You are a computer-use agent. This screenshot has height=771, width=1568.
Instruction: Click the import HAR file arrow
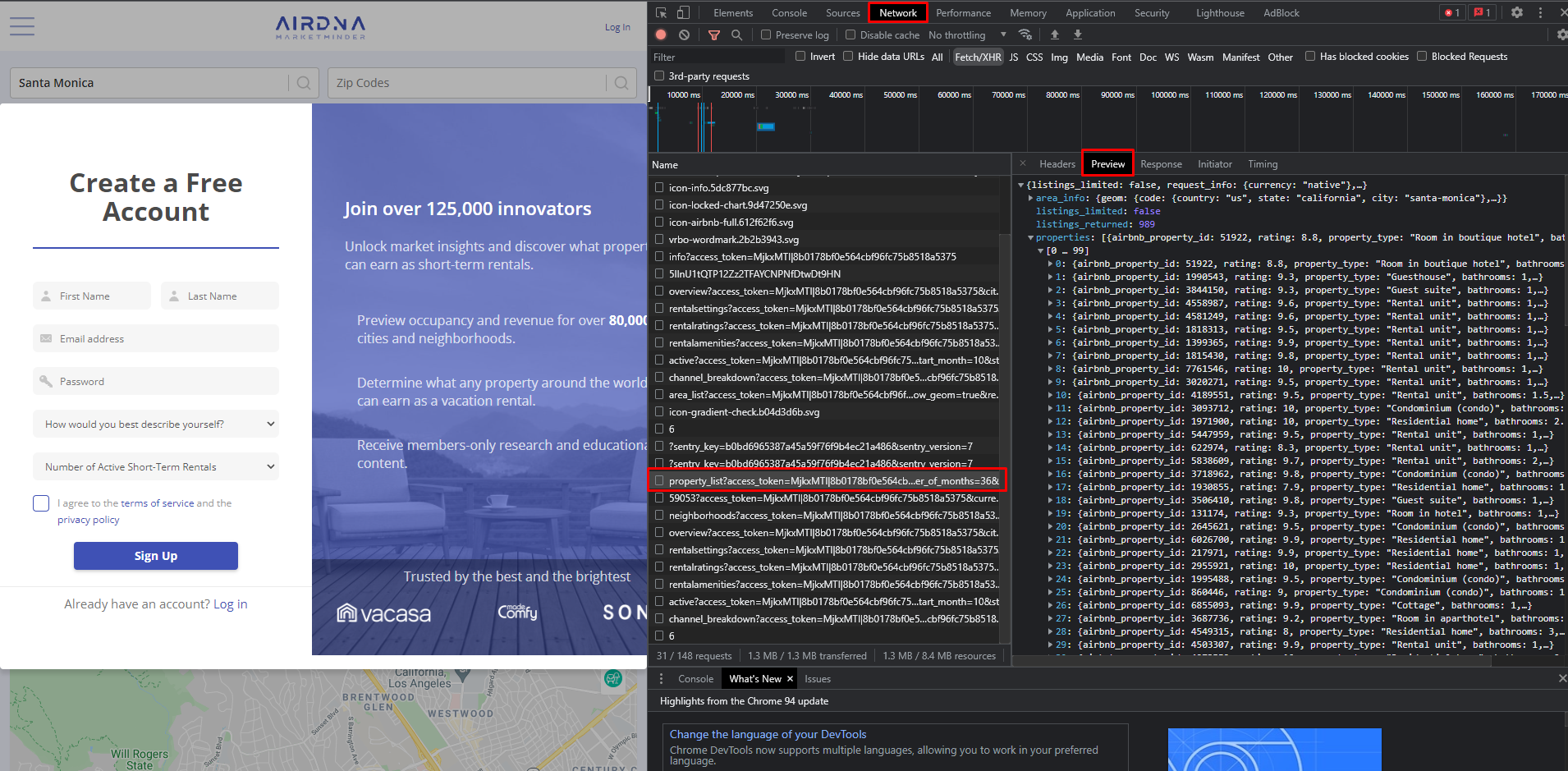pyautogui.click(x=1055, y=35)
